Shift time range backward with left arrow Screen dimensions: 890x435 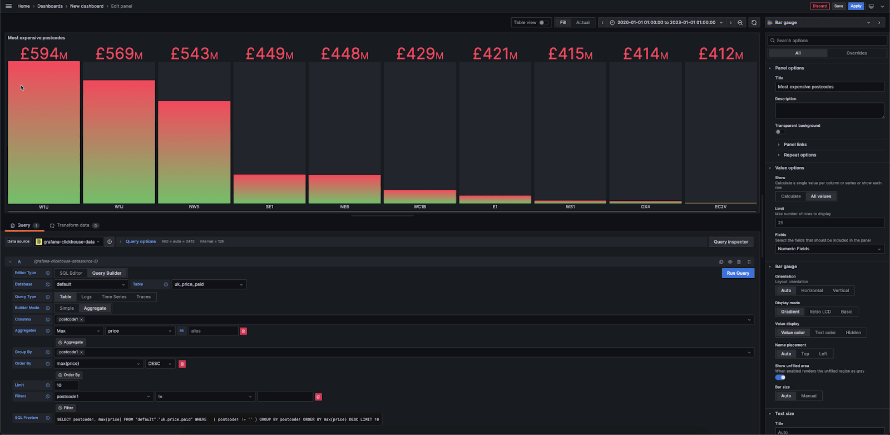[x=602, y=23]
